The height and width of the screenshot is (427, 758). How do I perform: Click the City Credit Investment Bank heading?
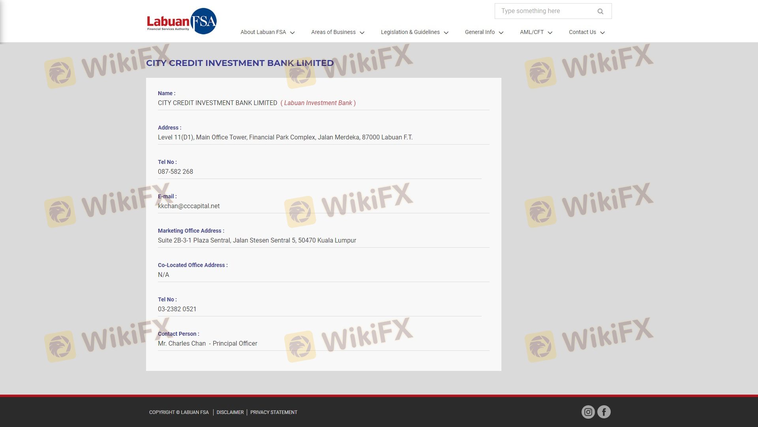(x=240, y=63)
